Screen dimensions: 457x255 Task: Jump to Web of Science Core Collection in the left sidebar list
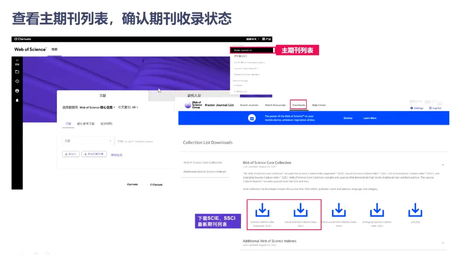[x=203, y=163]
